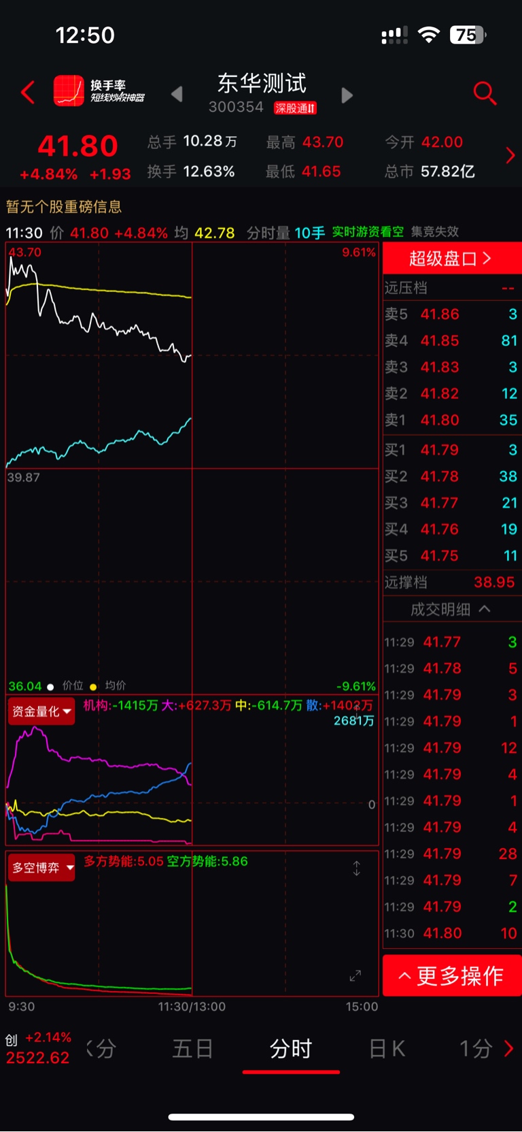Tap the 均价 legend dot
Image resolution: width=522 pixels, height=1132 pixels.
[x=93, y=687]
